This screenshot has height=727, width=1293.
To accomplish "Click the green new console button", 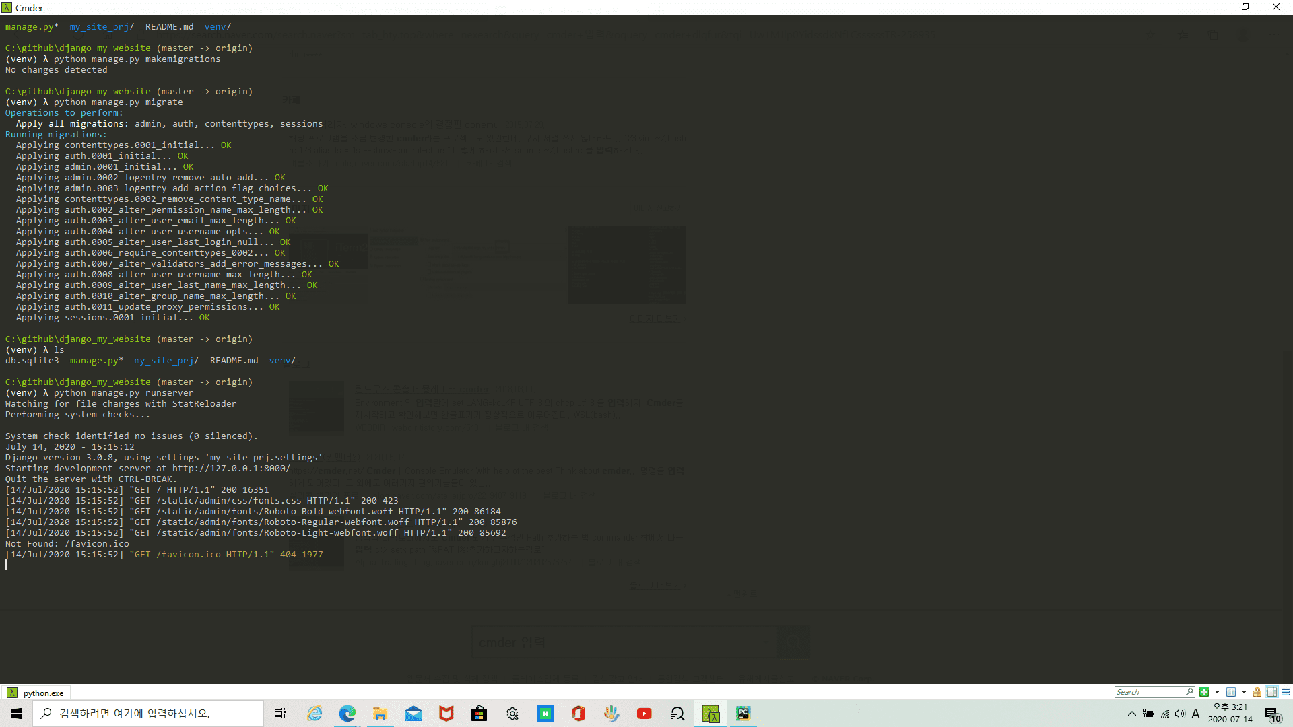I will [1204, 692].
